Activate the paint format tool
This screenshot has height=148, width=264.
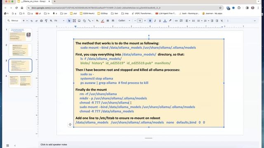pos(46,21)
